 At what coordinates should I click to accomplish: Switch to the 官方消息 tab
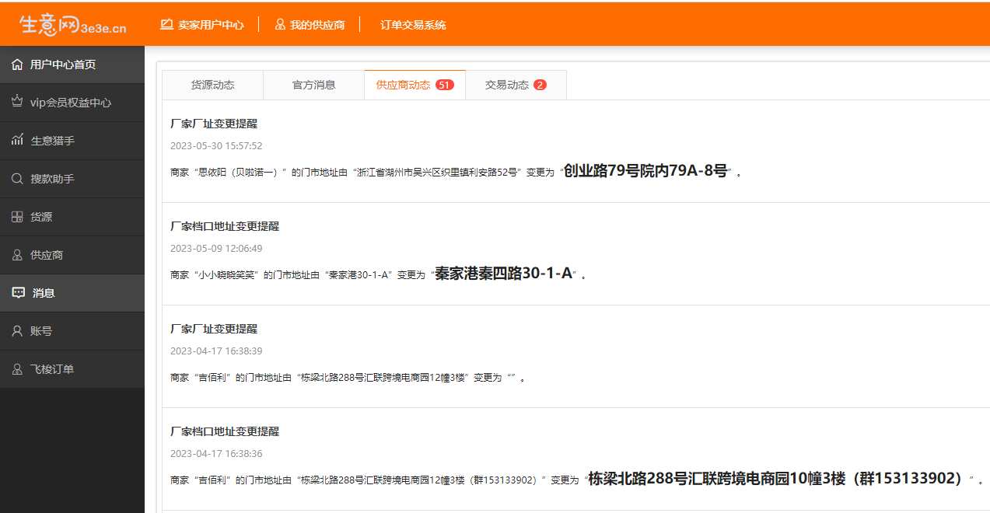pyautogui.click(x=314, y=85)
